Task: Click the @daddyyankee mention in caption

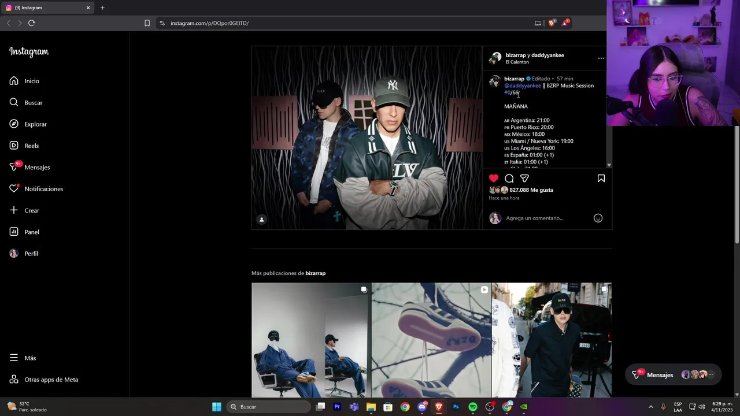Action: [x=523, y=86]
